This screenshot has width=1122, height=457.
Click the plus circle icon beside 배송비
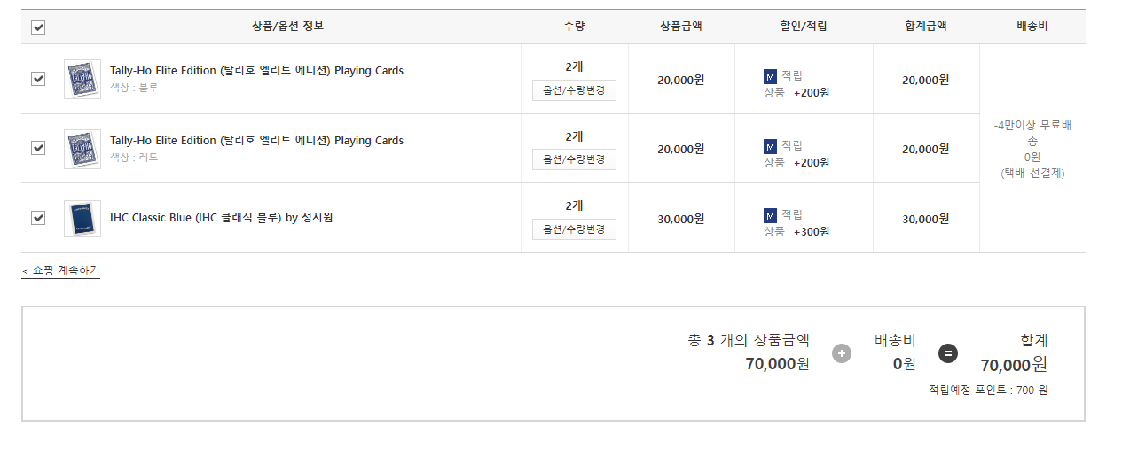(842, 354)
